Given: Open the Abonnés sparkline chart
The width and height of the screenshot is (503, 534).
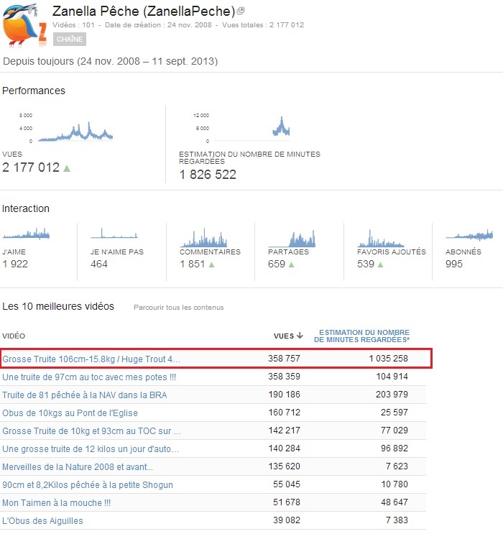Looking at the screenshot, I should [x=469, y=234].
